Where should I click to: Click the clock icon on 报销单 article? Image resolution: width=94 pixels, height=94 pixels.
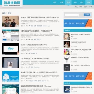[x=21, y=40]
